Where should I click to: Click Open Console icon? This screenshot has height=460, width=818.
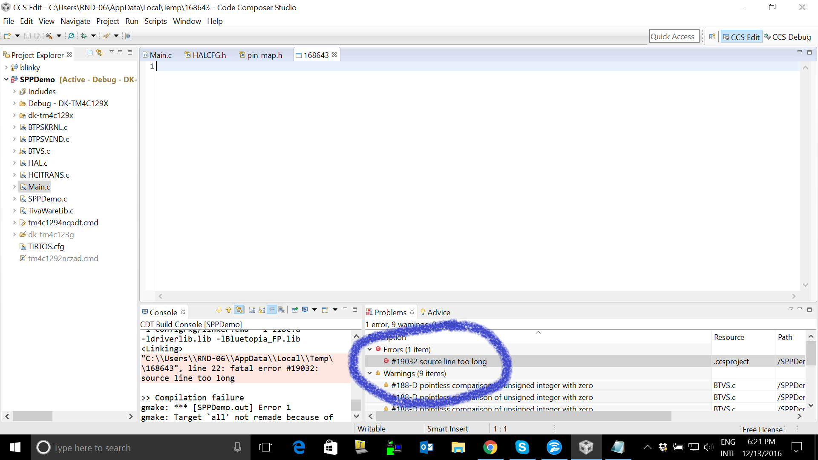[x=325, y=310]
